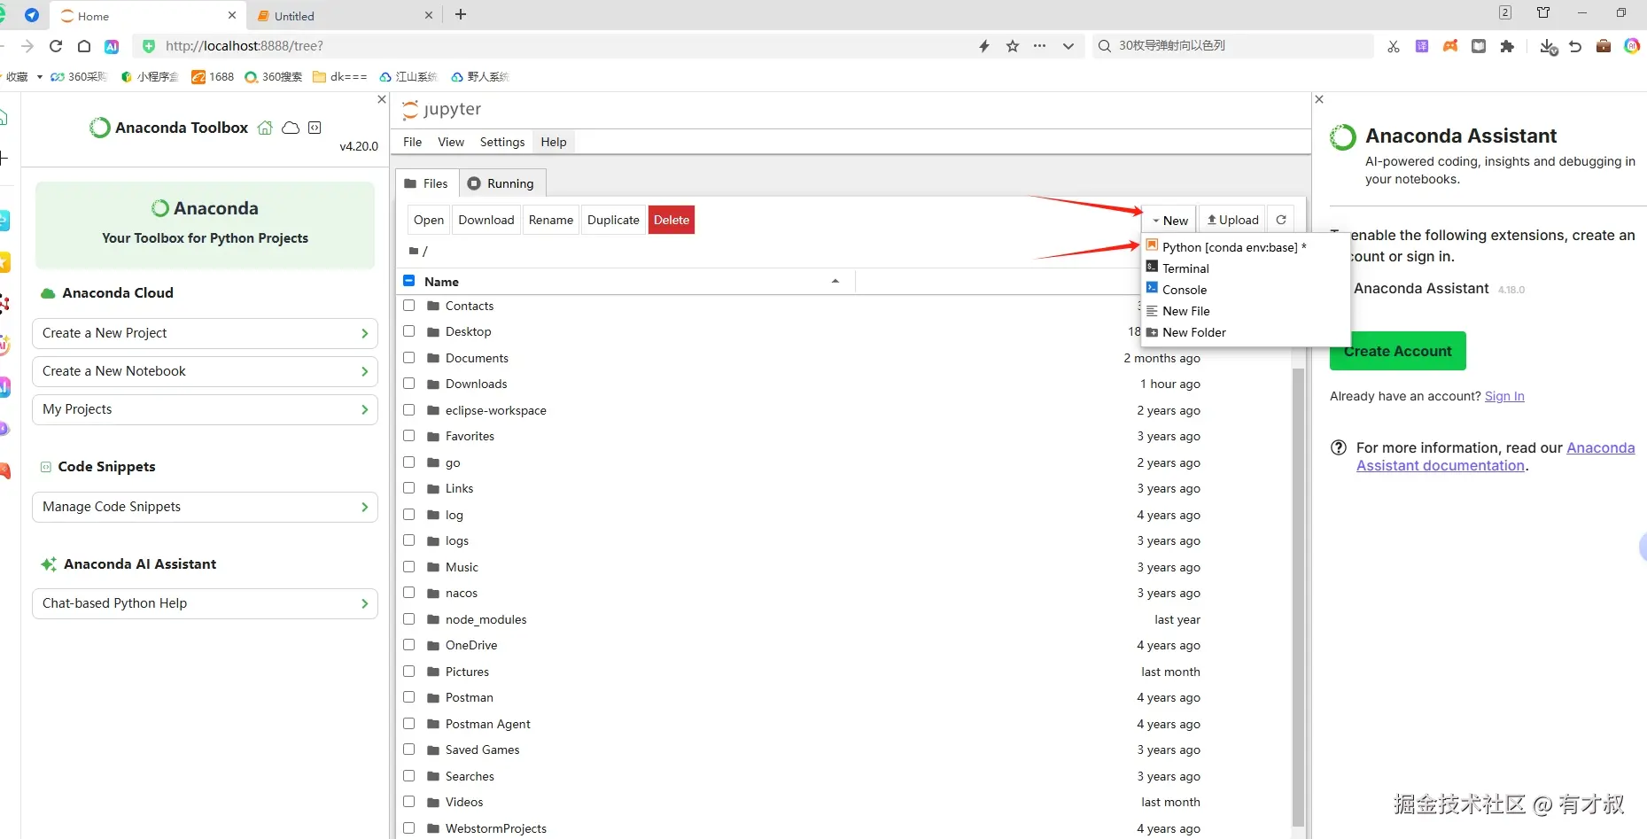1647x839 pixels.
Task: Click the lightning bolt icon in the address bar
Action: pyautogui.click(x=984, y=46)
